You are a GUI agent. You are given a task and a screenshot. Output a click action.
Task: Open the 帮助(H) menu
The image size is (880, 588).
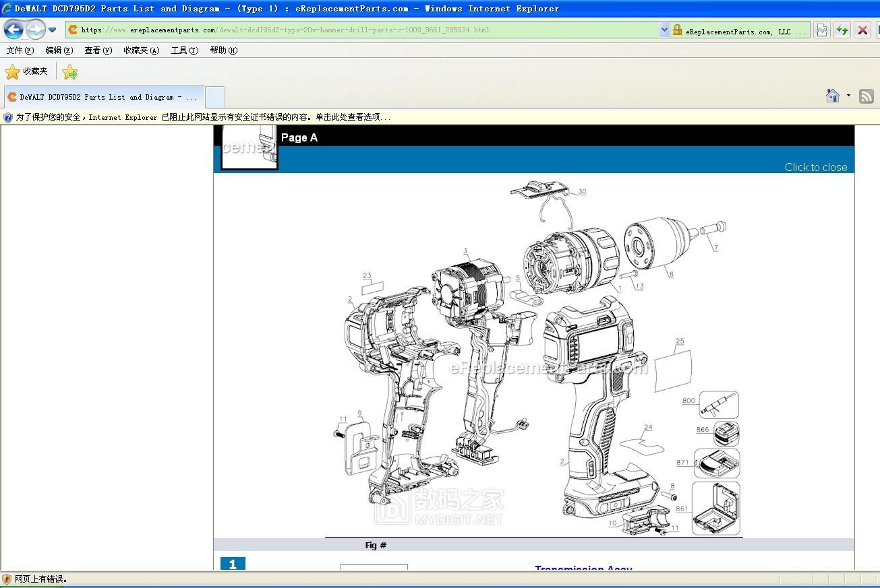pyautogui.click(x=224, y=51)
